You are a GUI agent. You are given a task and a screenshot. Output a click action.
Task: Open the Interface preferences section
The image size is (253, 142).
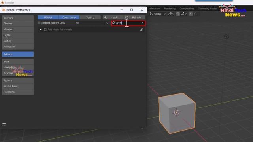point(18,18)
